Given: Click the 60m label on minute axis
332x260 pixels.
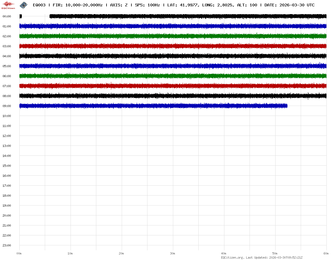Looking at the screenshot, I should (x=326, y=253).
